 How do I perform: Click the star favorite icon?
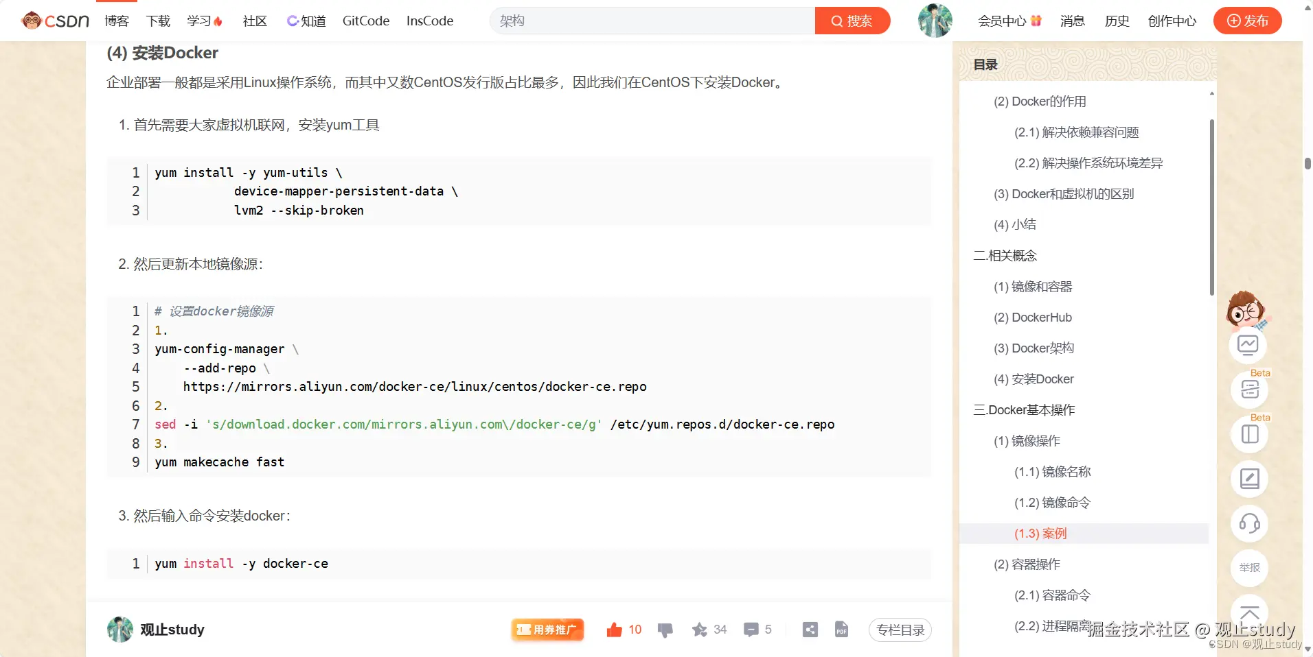(x=699, y=630)
